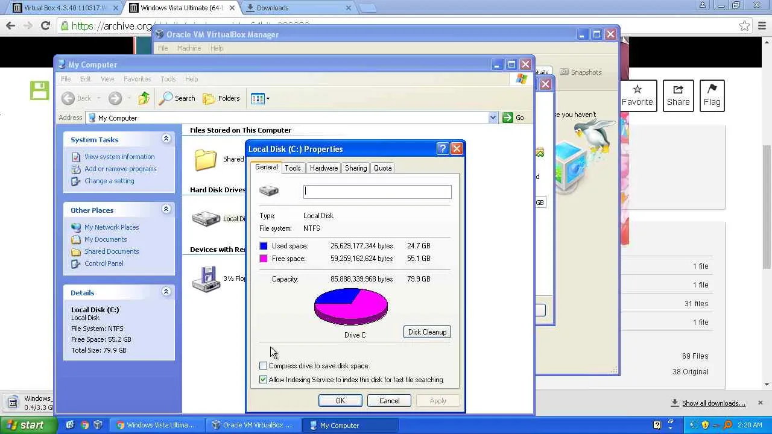Open My Documents from Other Places
The width and height of the screenshot is (772, 434).
point(106,239)
